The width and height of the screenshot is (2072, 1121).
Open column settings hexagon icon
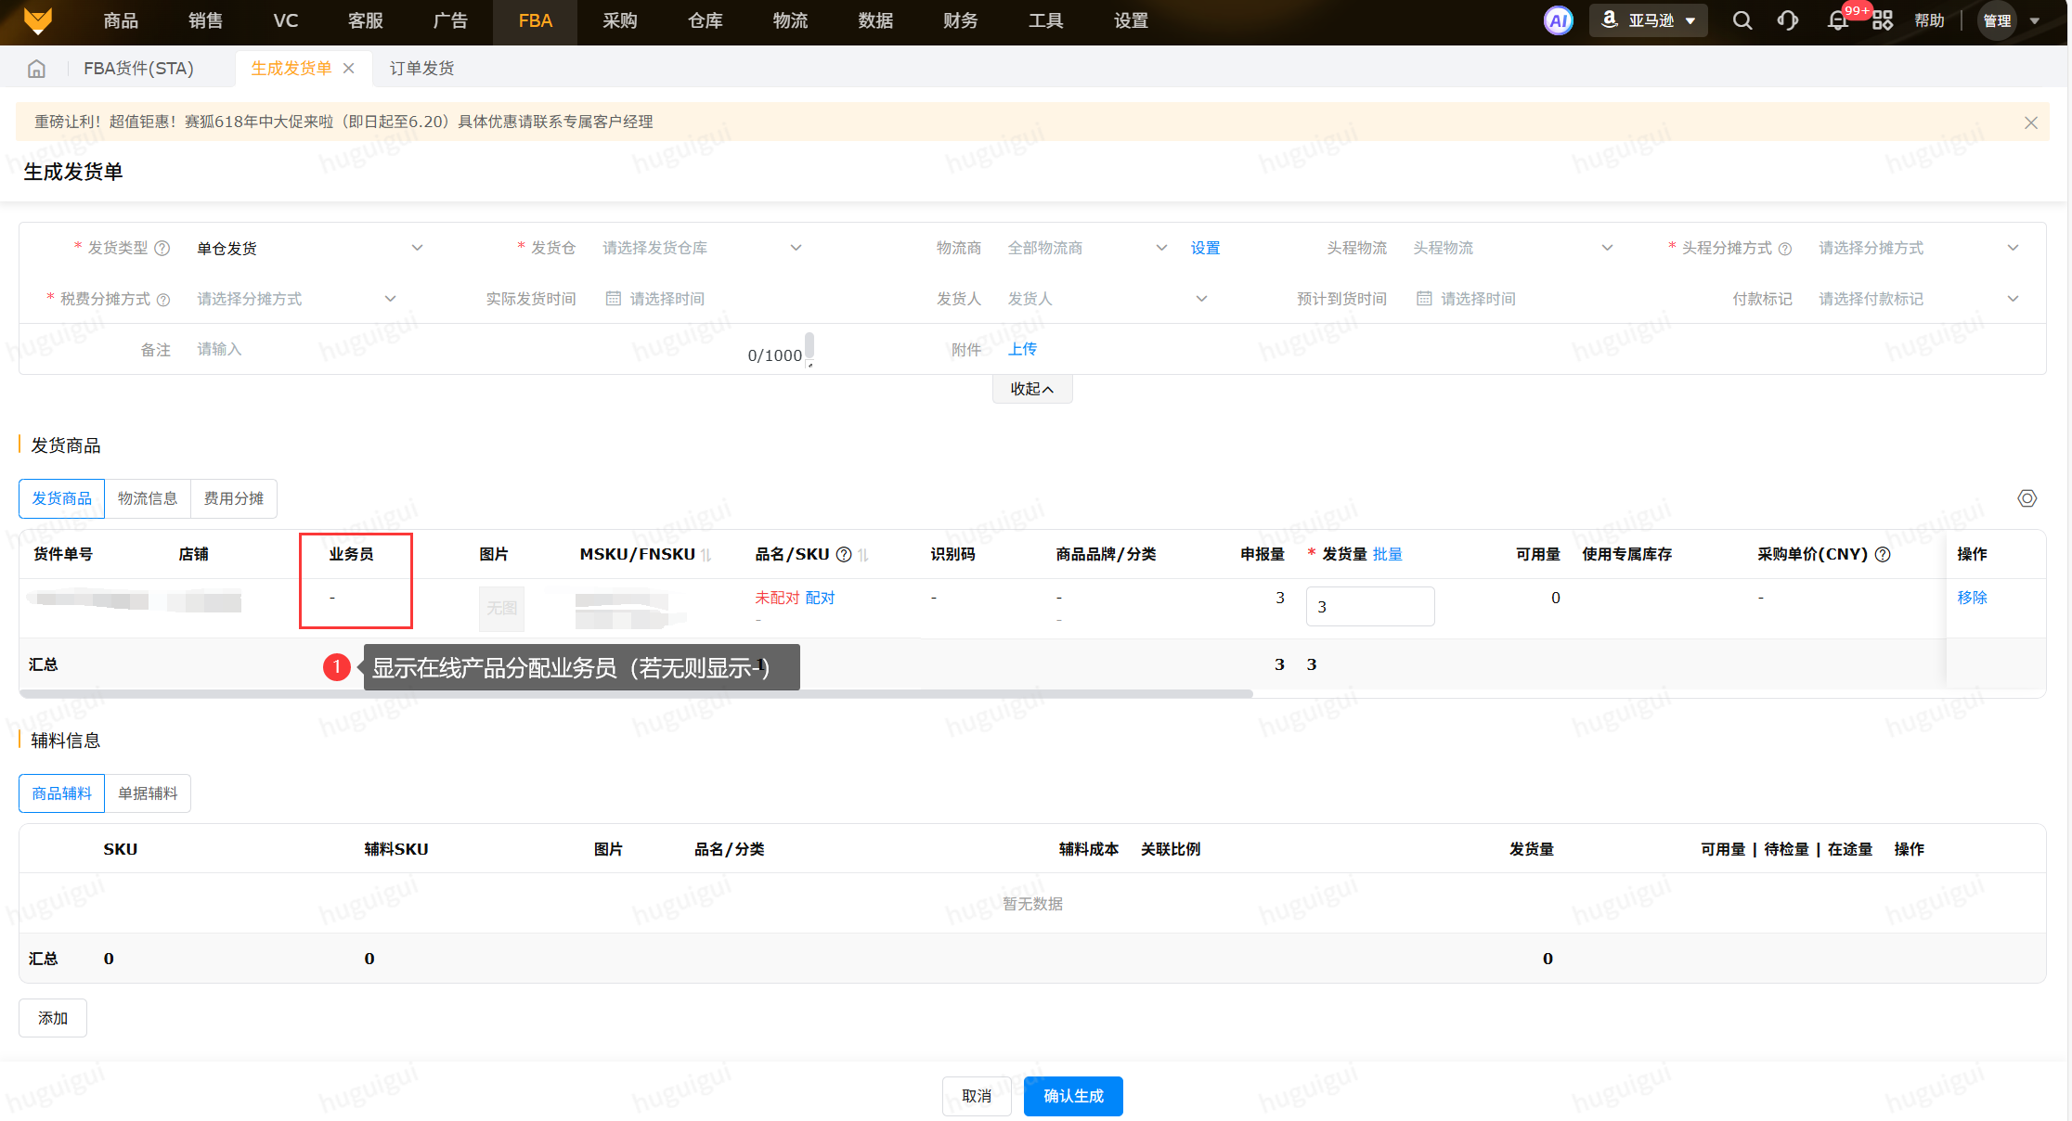[2027, 498]
